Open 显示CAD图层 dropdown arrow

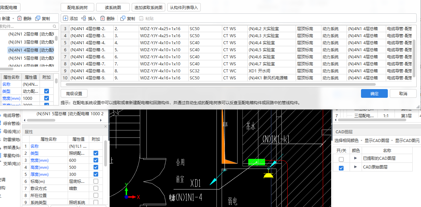(x=392, y=141)
